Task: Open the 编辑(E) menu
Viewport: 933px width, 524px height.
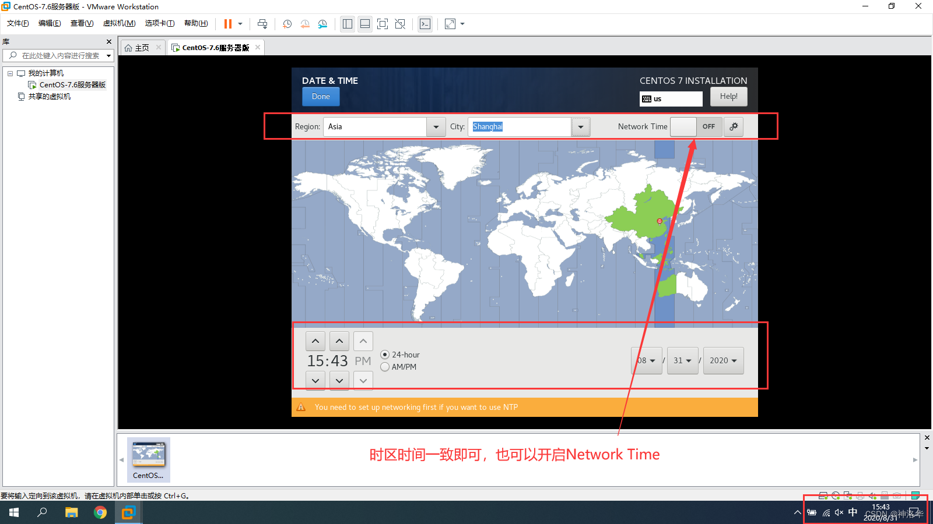Action: [50, 23]
